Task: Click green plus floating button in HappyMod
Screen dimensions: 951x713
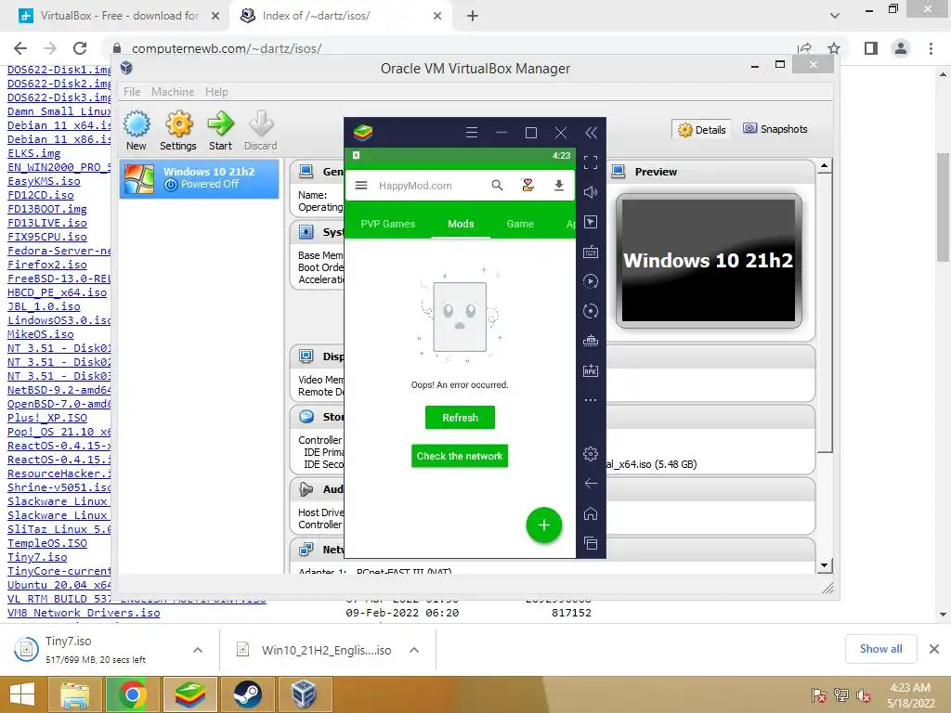Action: tap(544, 525)
